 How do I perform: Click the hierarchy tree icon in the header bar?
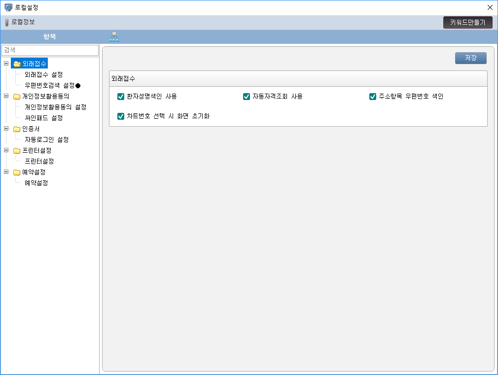[x=114, y=37]
